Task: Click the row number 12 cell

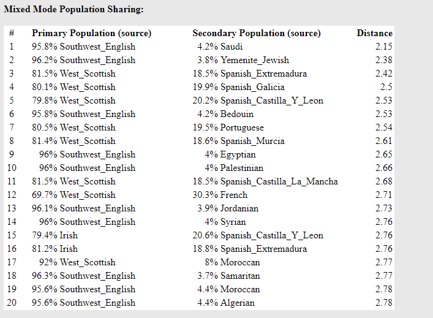Action: pyautogui.click(x=12, y=195)
